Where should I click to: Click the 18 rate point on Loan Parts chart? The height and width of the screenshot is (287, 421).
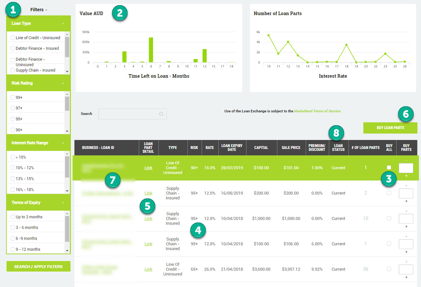click(x=346, y=45)
